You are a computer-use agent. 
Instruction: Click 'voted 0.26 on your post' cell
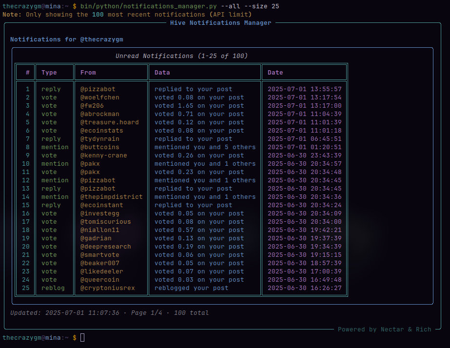pyautogui.click(x=199, y=155)
